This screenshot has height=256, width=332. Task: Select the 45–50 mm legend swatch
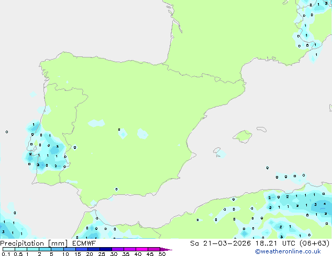(x=154, y=249)
